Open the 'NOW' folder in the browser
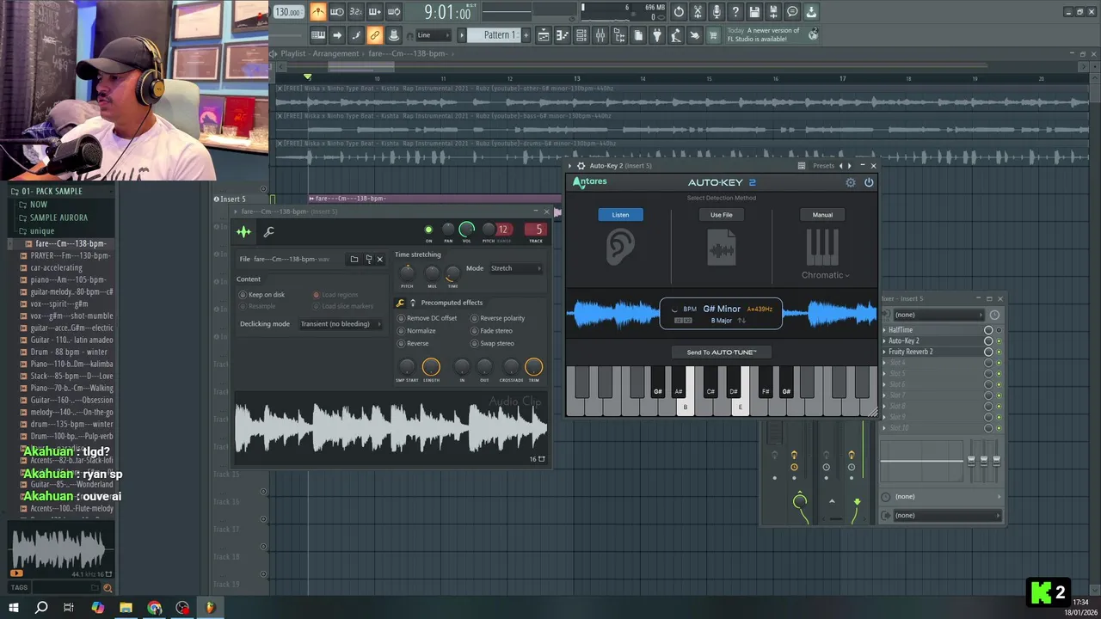Screen dimensions: 1101x619 point(39,205)
